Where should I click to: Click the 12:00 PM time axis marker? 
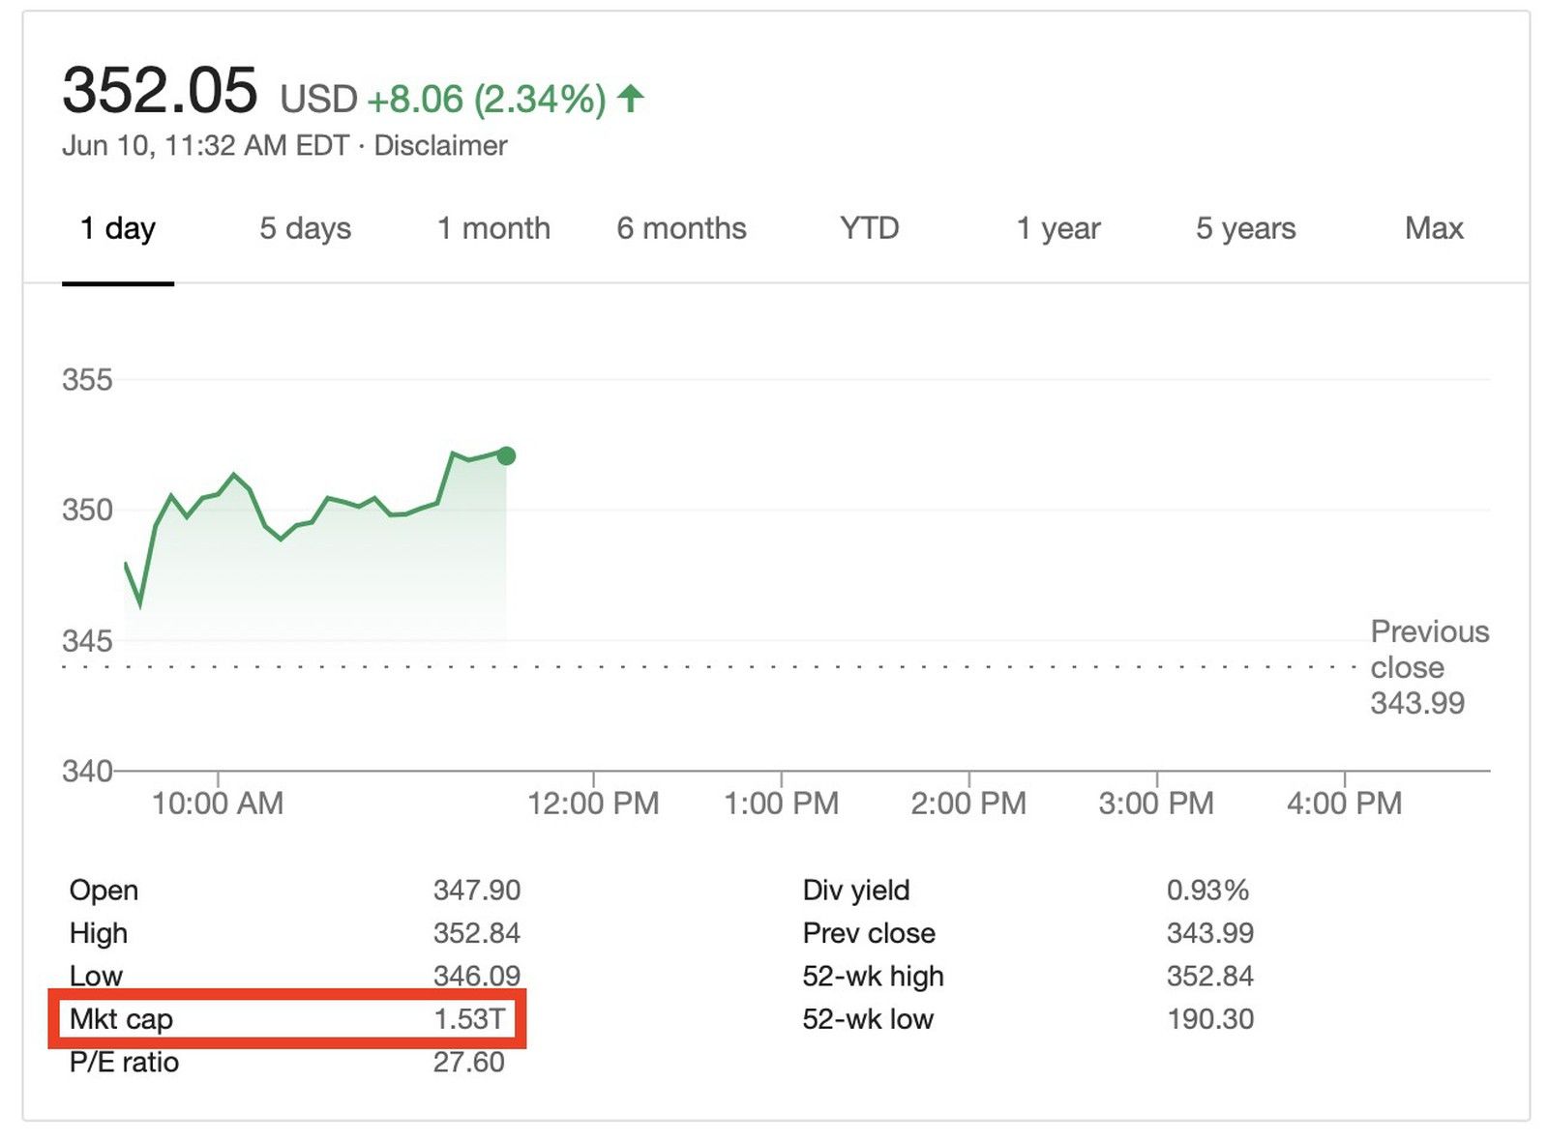(x=593, y=803)
